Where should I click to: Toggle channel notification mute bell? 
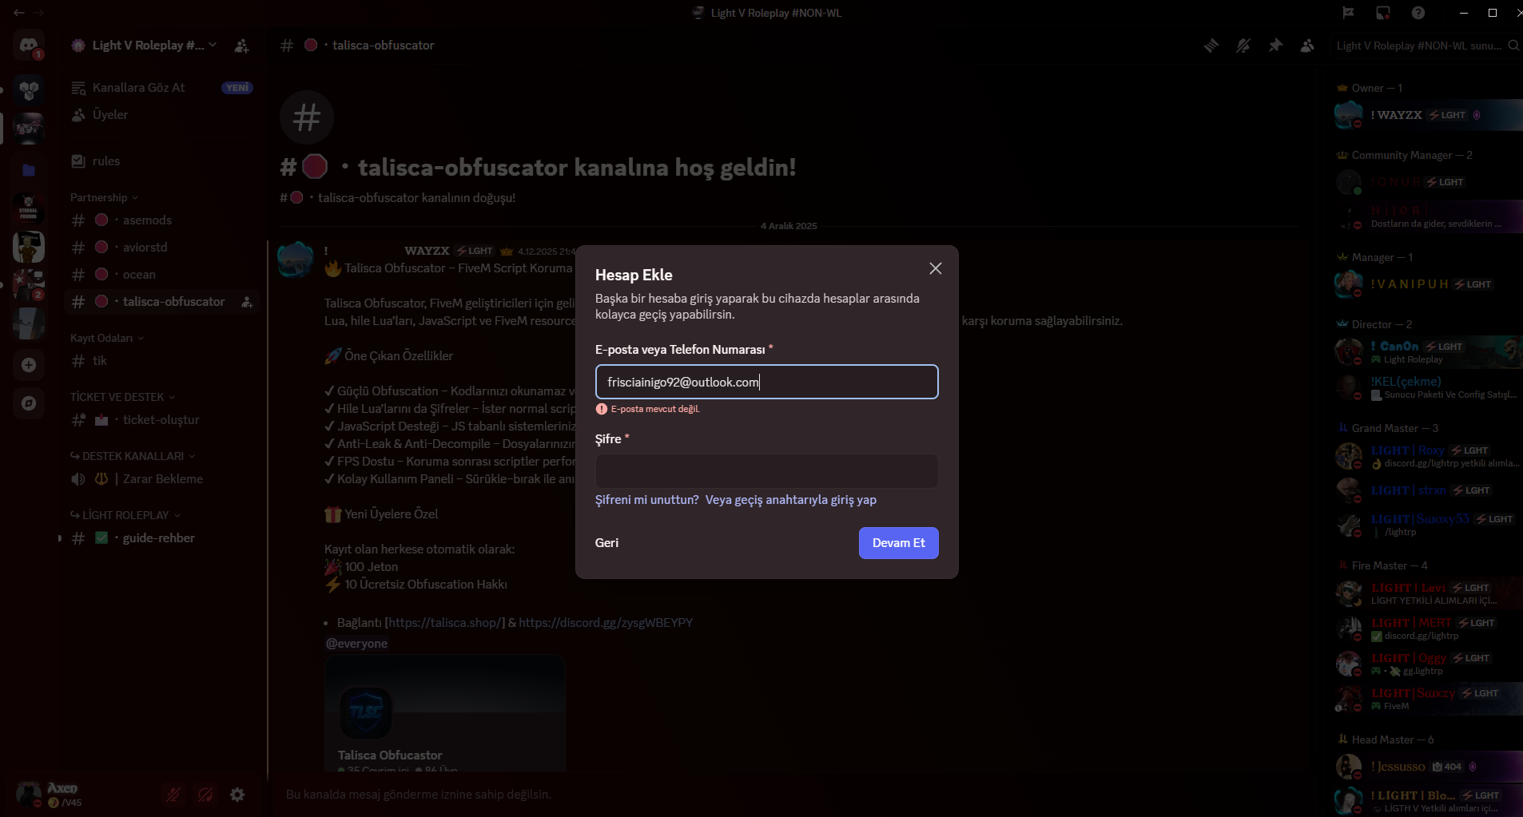pos(1243,46)
